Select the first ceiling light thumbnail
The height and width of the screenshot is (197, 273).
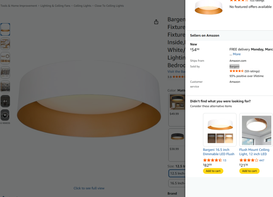coord(5,29)
